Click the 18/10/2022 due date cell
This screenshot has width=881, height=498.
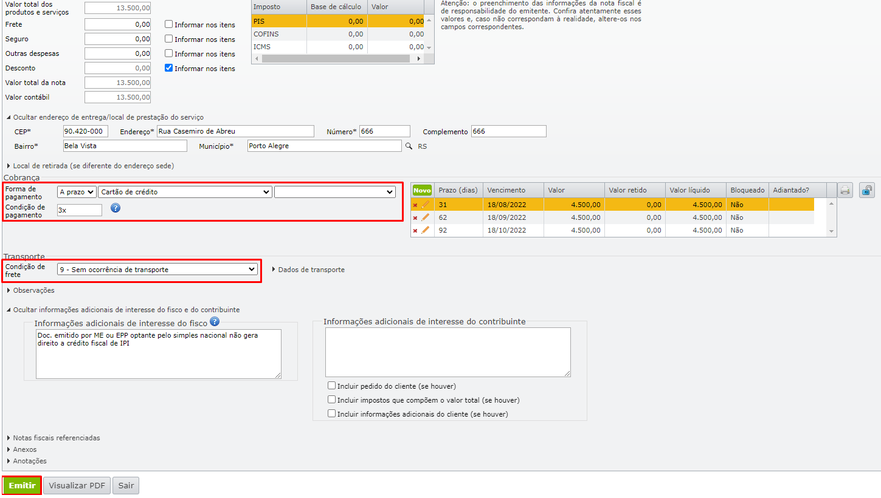tap(513, 230)
